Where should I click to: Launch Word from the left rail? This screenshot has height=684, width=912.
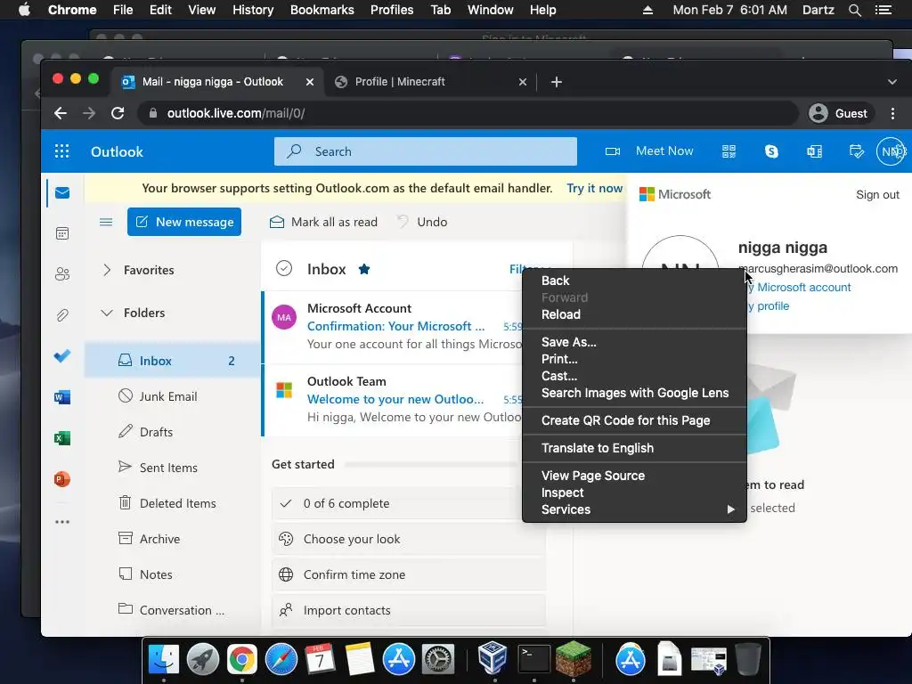click(x=62, y=397)
